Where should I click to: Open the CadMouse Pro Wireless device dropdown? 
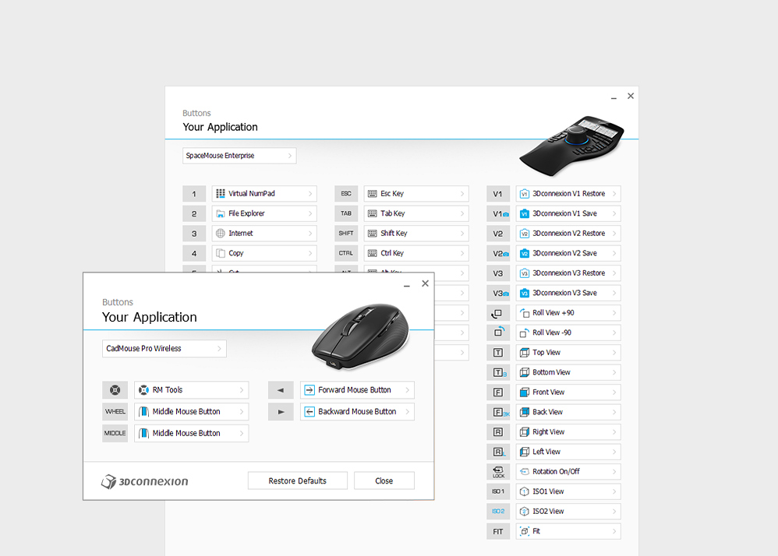click(x=164, y=349)
